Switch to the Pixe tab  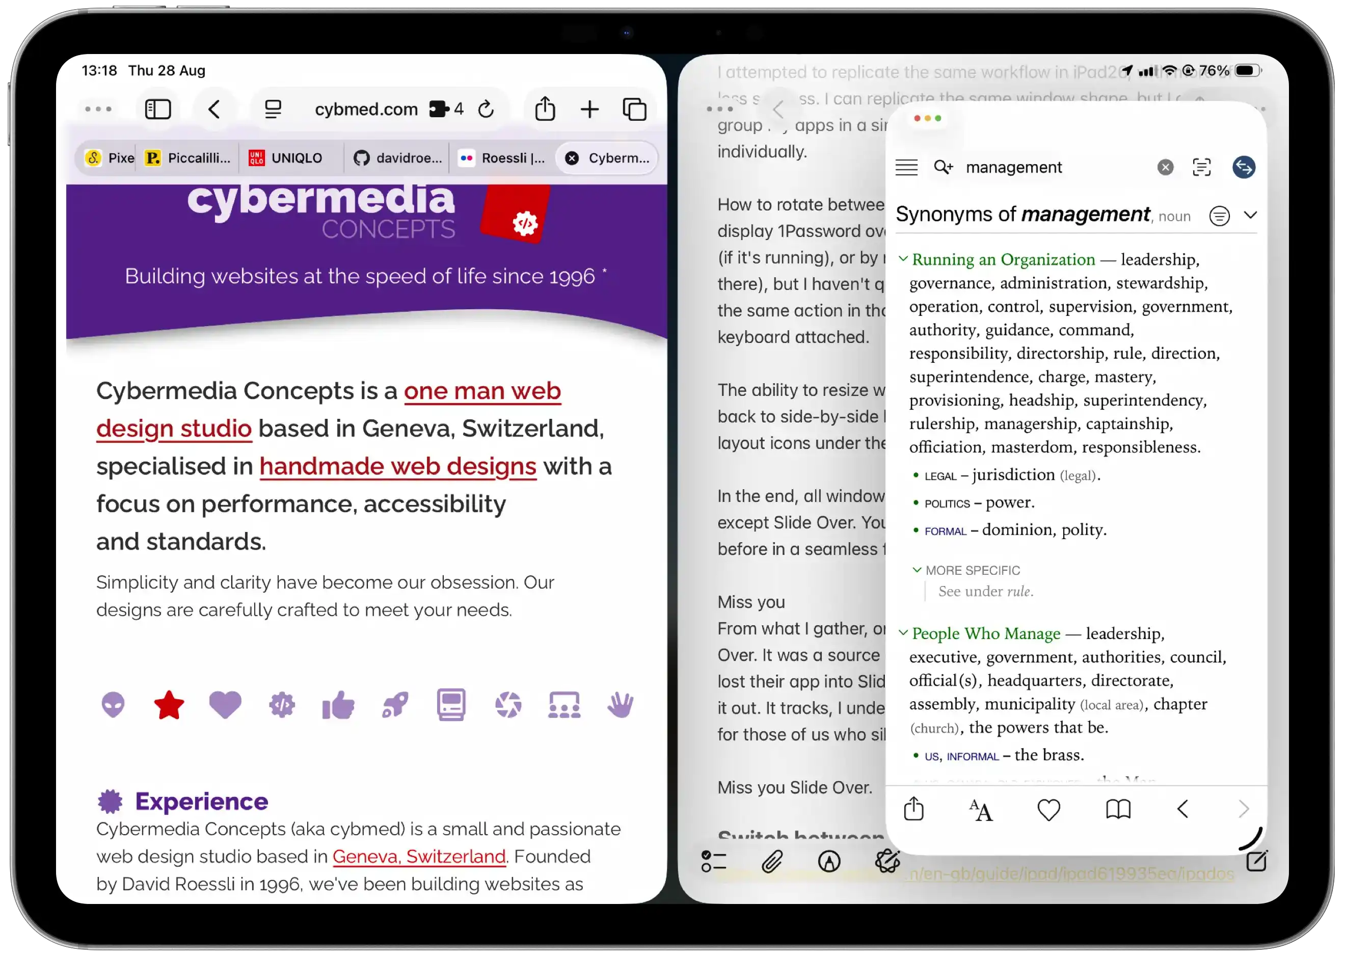pos(110,158)
